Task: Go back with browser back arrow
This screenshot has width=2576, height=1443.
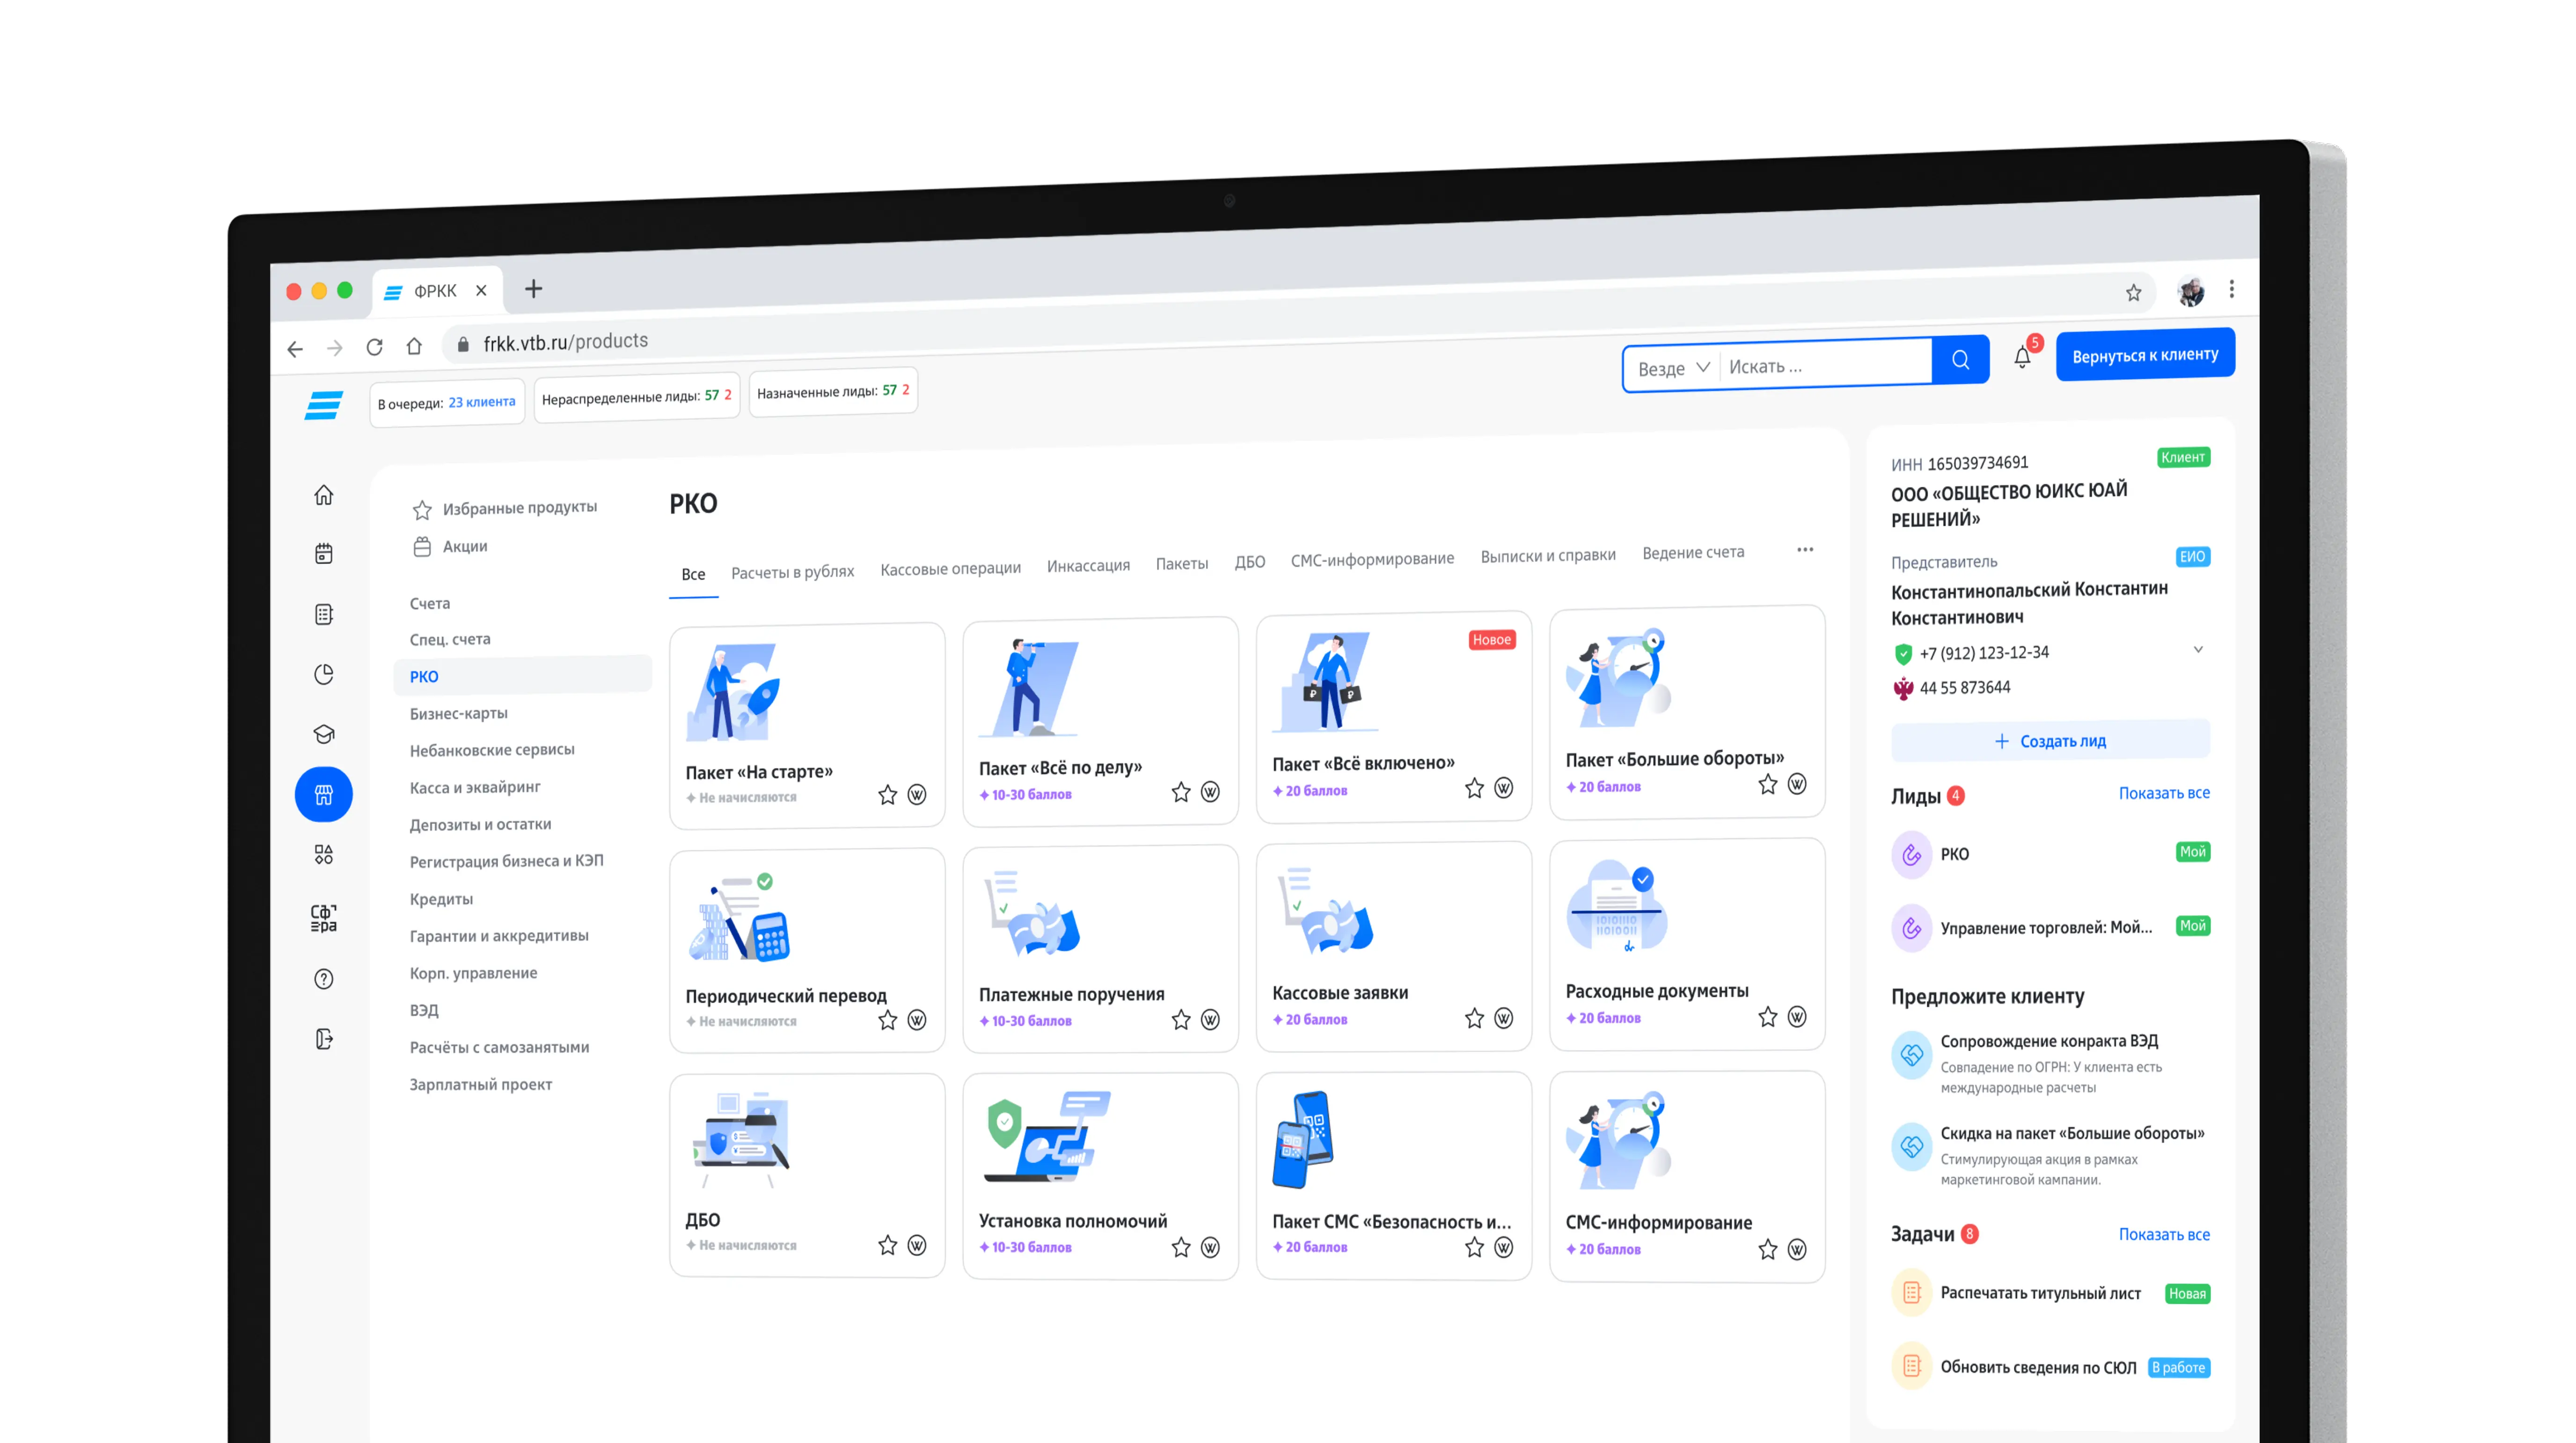Action: coord(295,349)
